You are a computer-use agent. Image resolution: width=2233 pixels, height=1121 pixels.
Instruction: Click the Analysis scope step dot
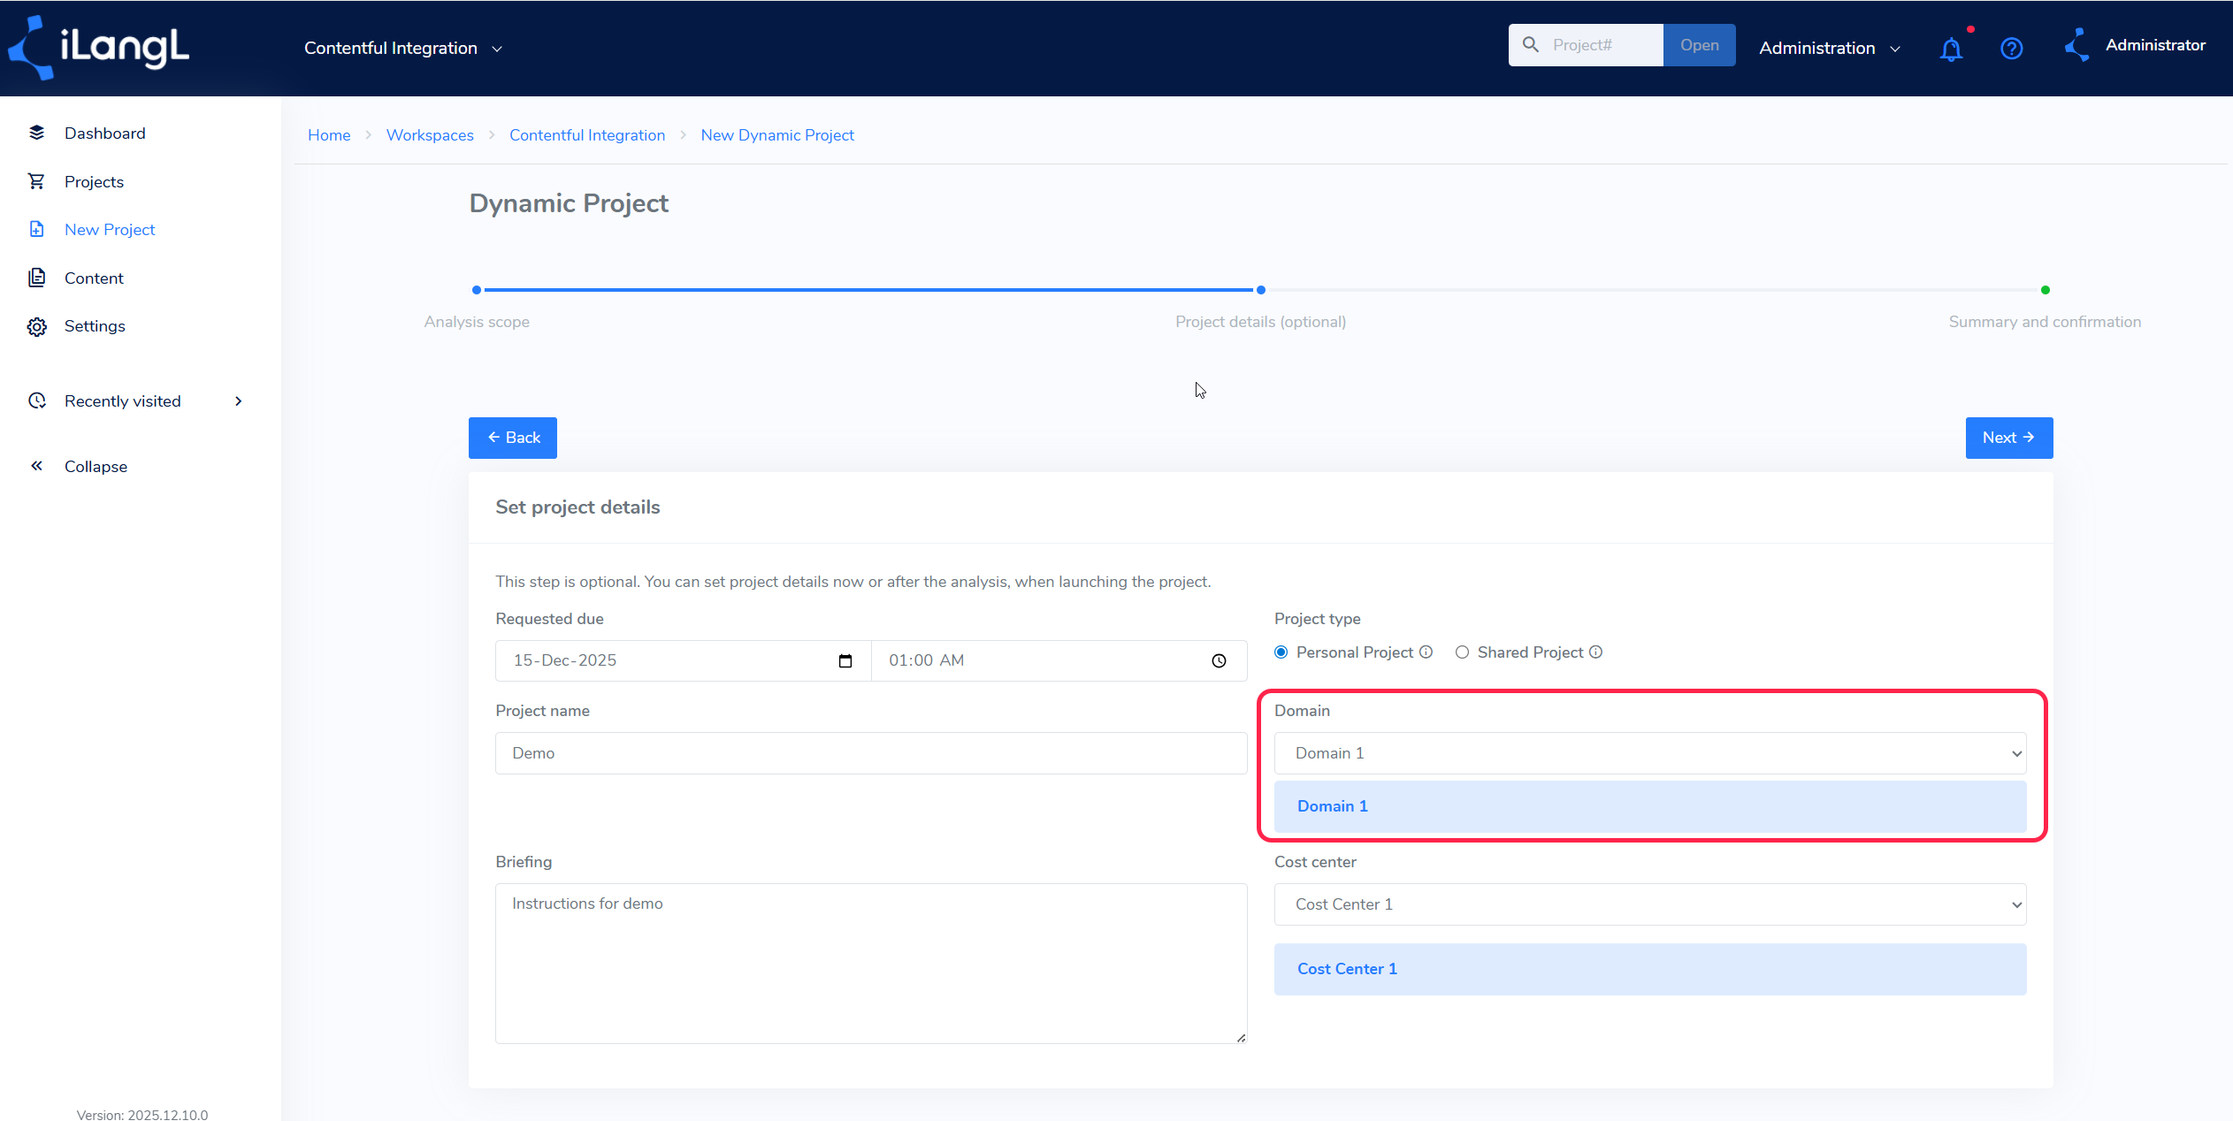coord(477,290)
